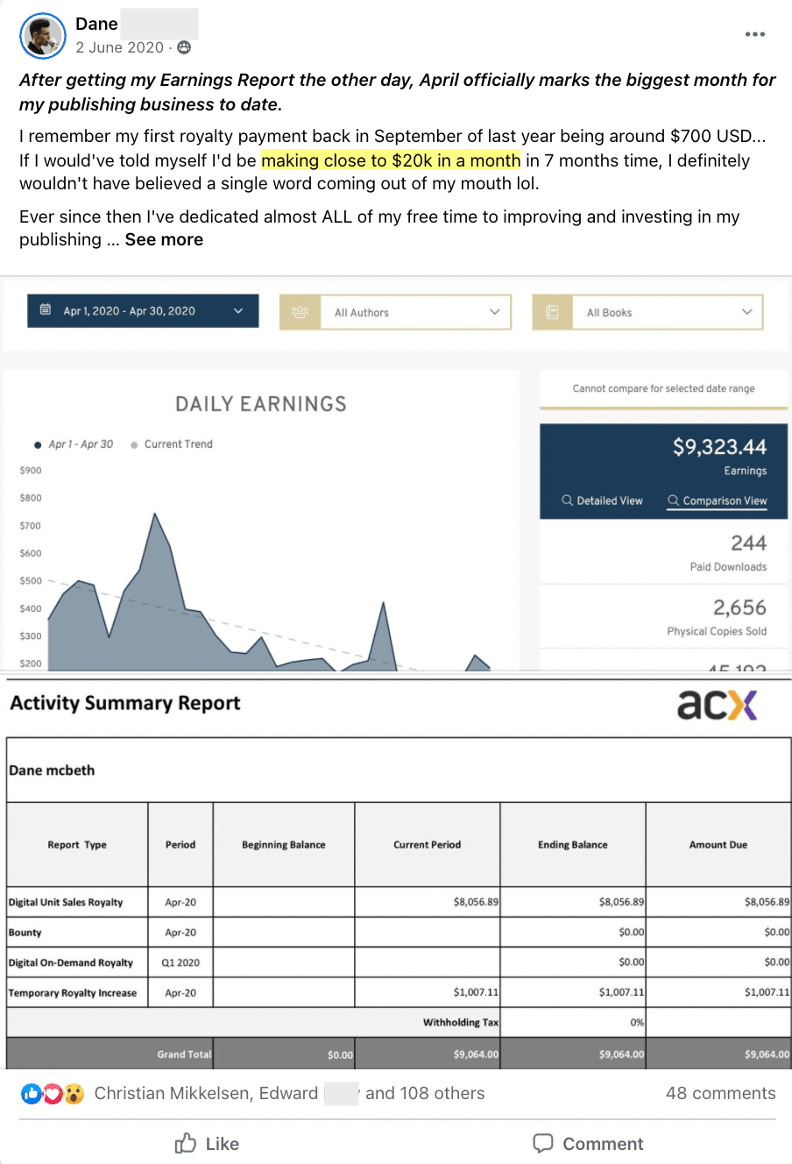This screenshot has width=792, height=1164.
Task: Toggle the Apr 1 - Apr 30 legend series
Action: pyautogui.click(x=74, y=444)
